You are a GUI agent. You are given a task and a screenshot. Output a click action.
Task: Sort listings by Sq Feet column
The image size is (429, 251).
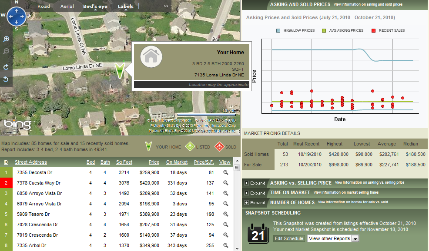(x=124, y=162)
